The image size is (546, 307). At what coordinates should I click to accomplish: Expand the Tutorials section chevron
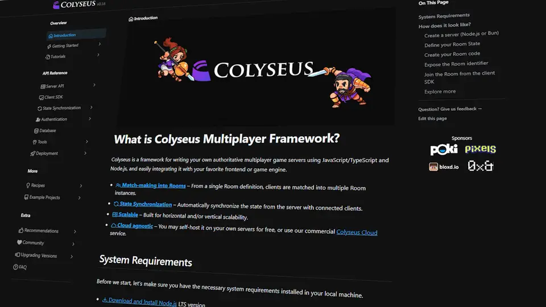(x=98, y=55)
